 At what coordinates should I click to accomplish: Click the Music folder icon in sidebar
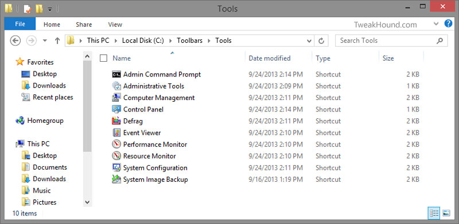click(26, 190)
